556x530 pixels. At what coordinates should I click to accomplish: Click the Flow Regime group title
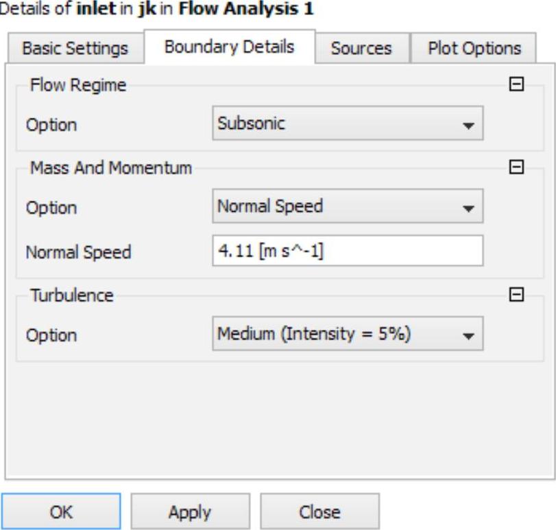78,85
